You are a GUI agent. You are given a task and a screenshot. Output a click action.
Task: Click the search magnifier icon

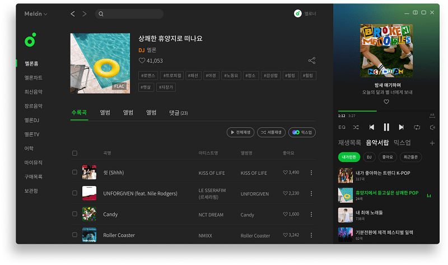101,13
